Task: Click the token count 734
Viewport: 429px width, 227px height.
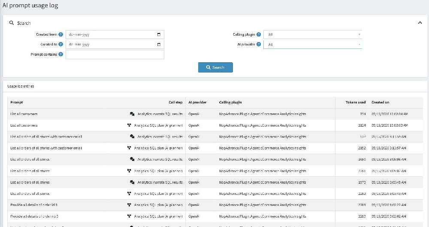Action: click(x=363, y=114)
